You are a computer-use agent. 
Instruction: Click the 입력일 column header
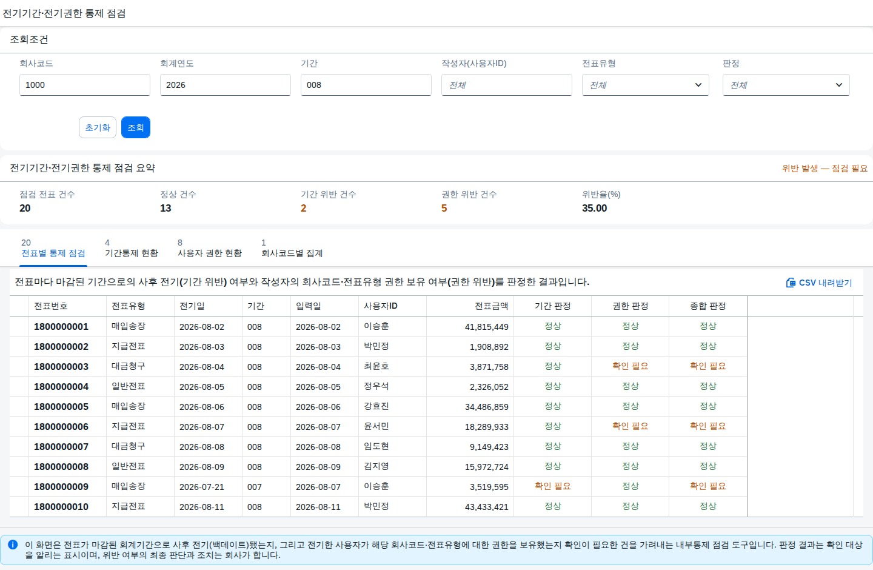[325, 306]
